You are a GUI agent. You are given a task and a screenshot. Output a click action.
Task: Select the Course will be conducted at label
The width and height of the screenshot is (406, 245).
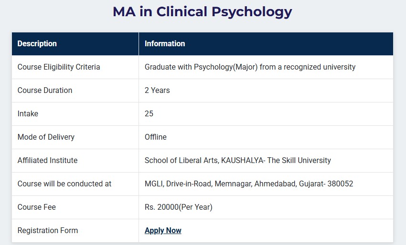tap(64, 184)
